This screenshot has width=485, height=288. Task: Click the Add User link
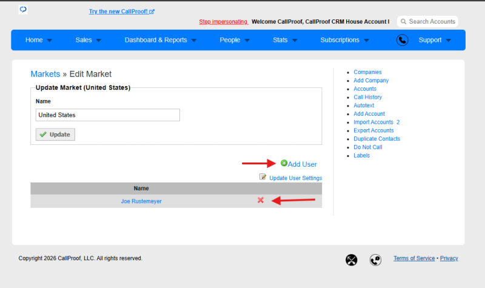click(302, 164)
